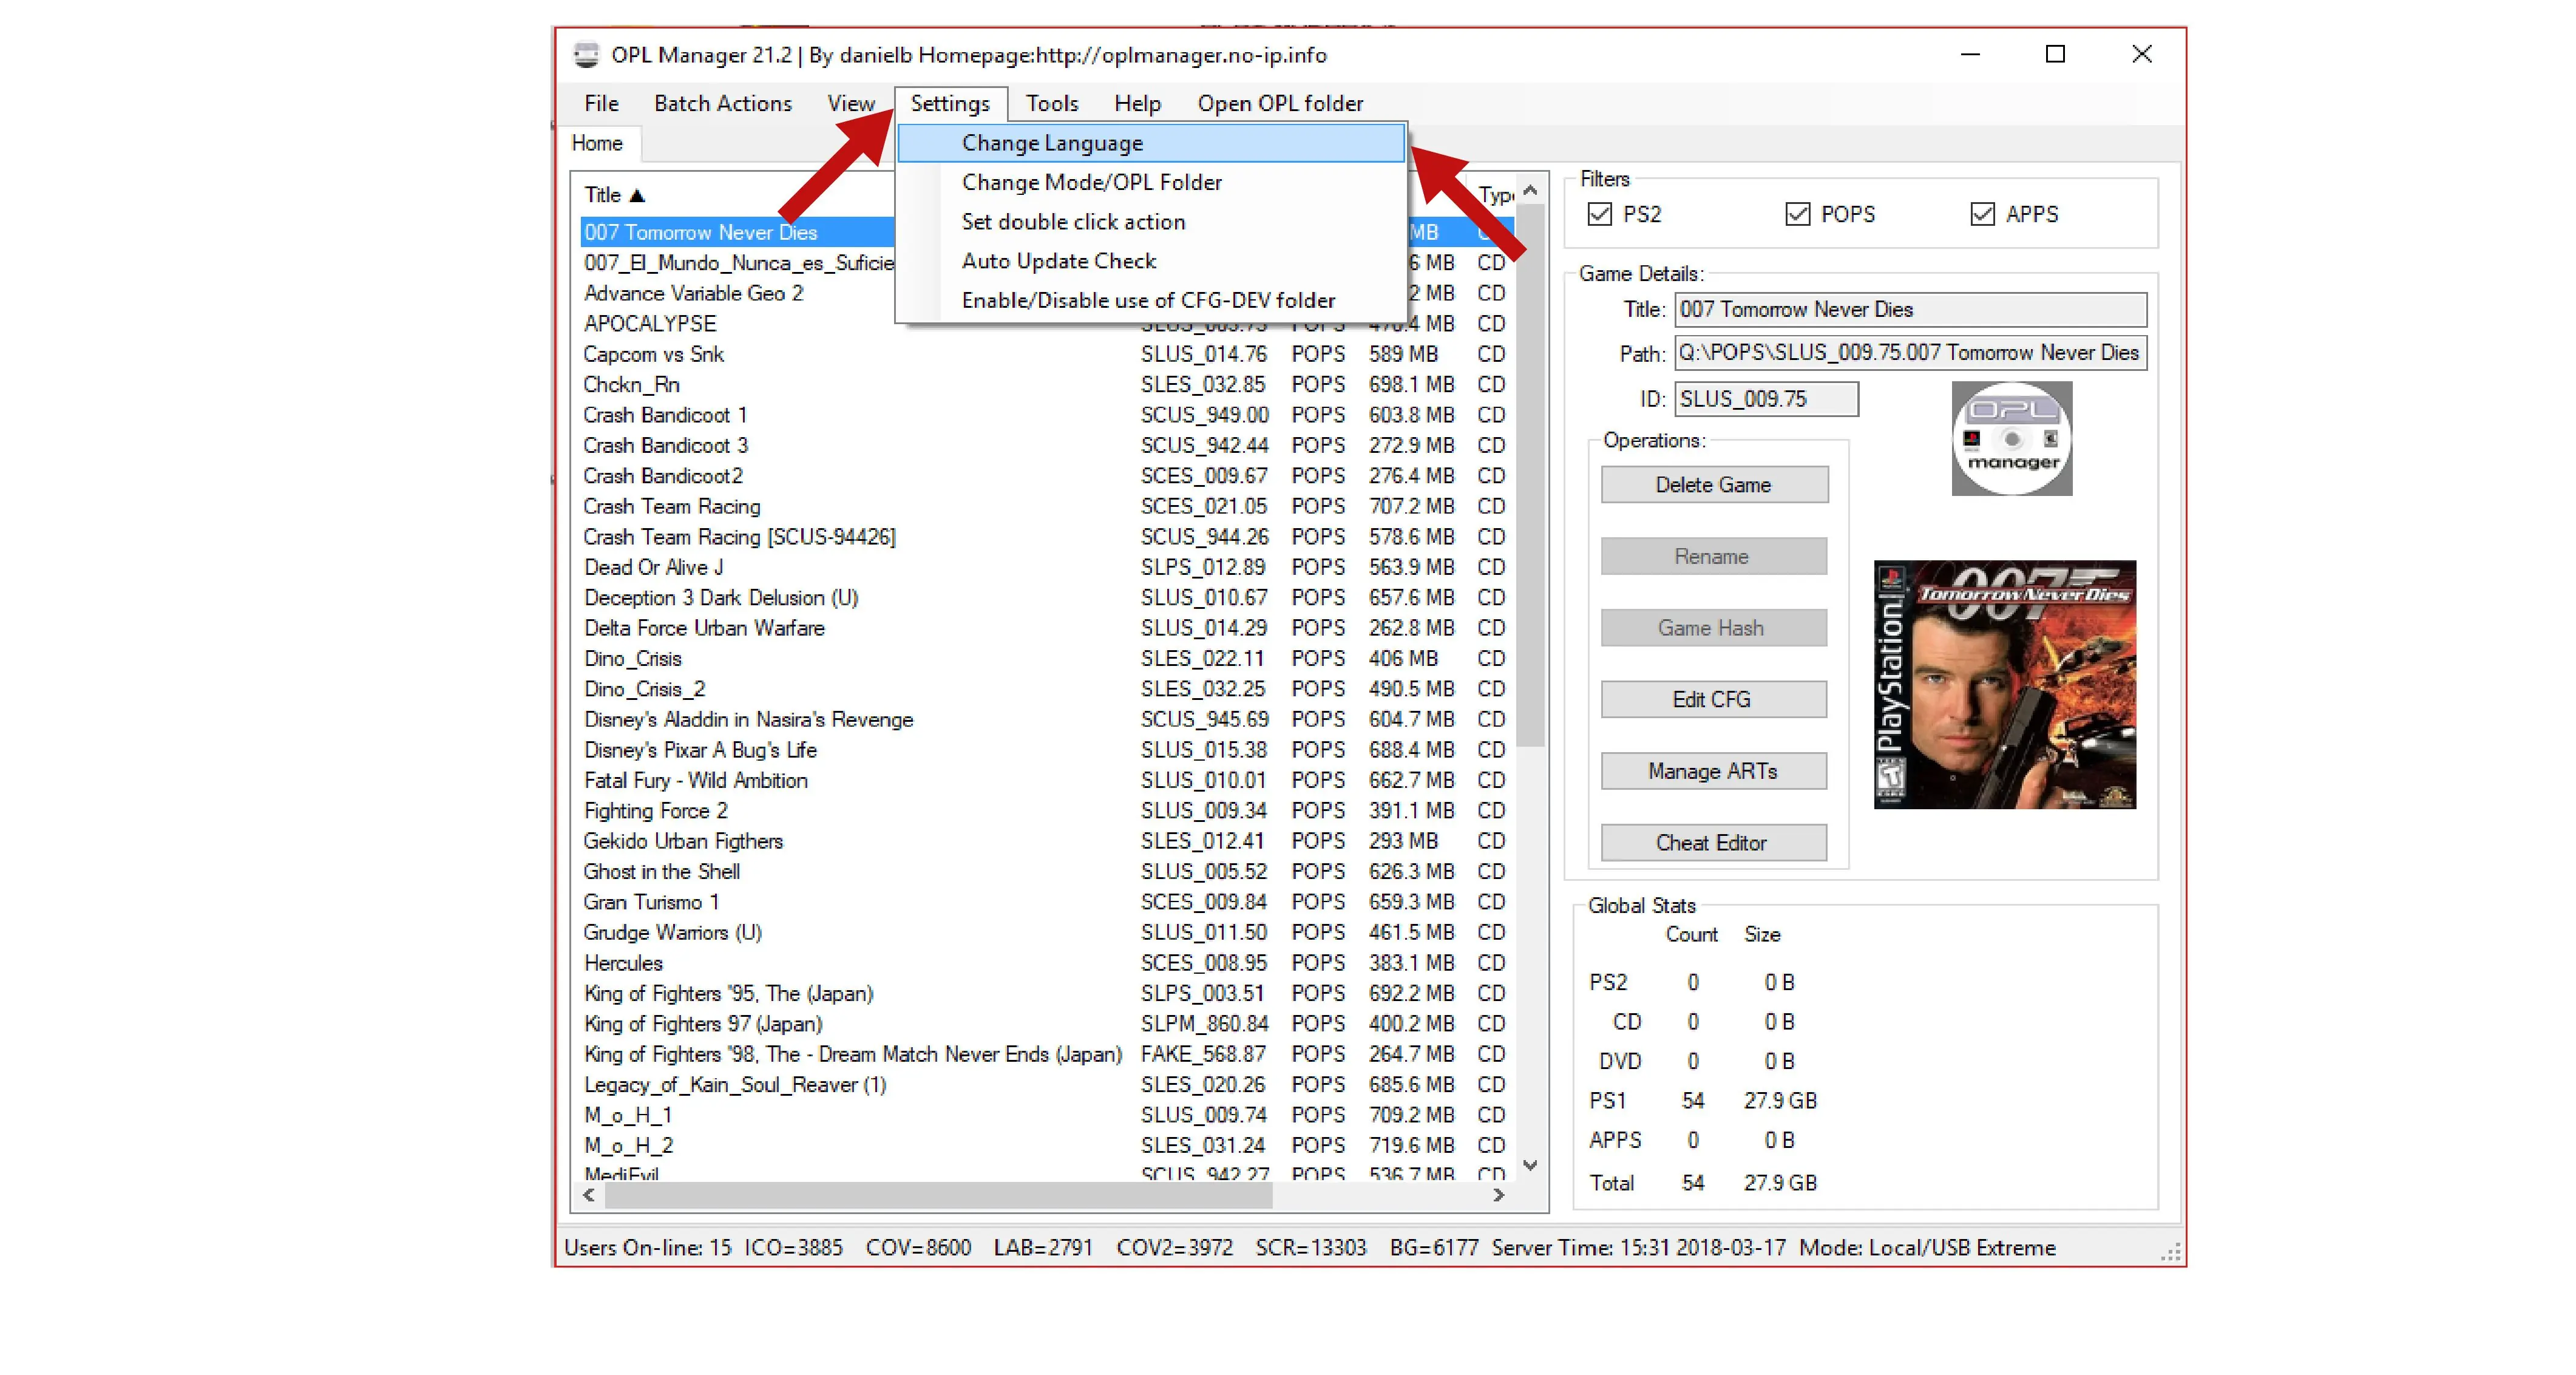Click the game Path input field

tap(1910, 352)
